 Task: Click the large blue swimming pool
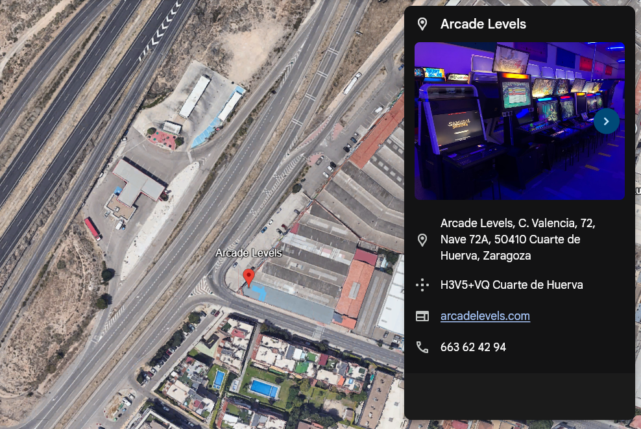click(263, 387)
